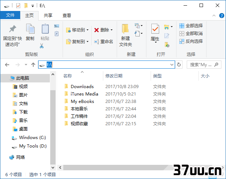The height and width of the screenshot is (179, 226).
Task: Open the File (文件) menu tab
Action: pyautogui.click(x=10, y=15)
